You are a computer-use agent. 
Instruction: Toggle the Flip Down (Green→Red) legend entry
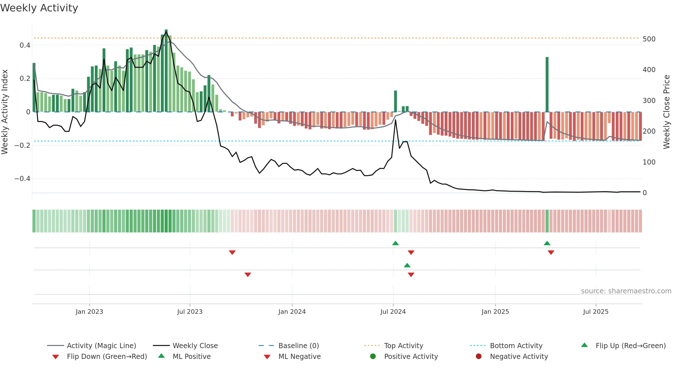click(100, 356)
